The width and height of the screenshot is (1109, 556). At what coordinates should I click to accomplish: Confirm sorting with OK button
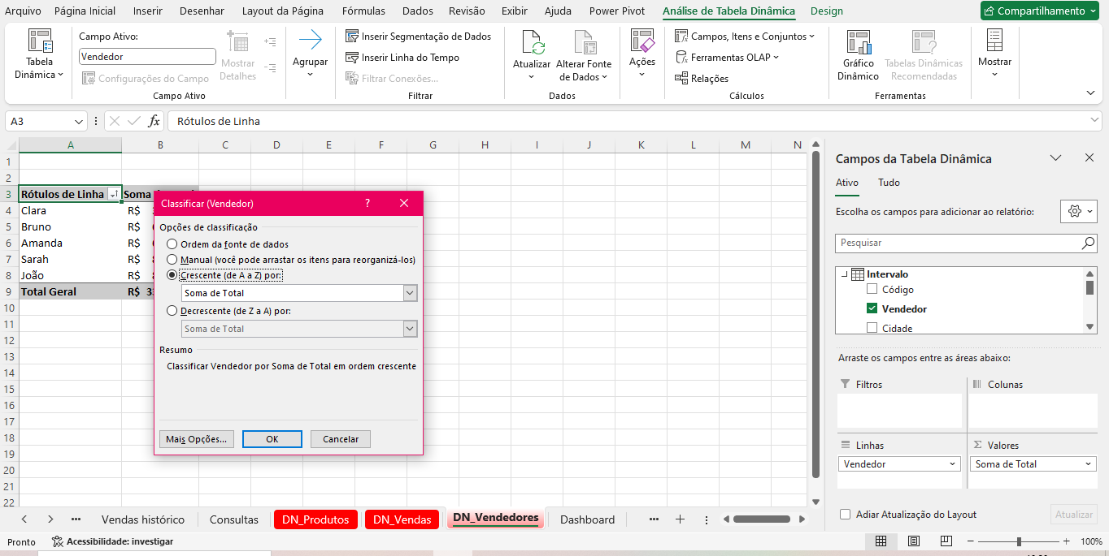click(272, 439)
